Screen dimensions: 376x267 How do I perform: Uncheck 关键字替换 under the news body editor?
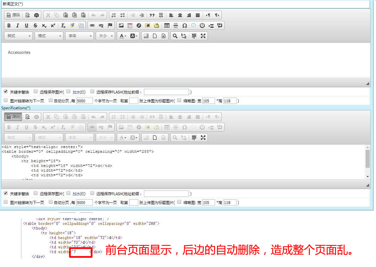tap(6, 92)
